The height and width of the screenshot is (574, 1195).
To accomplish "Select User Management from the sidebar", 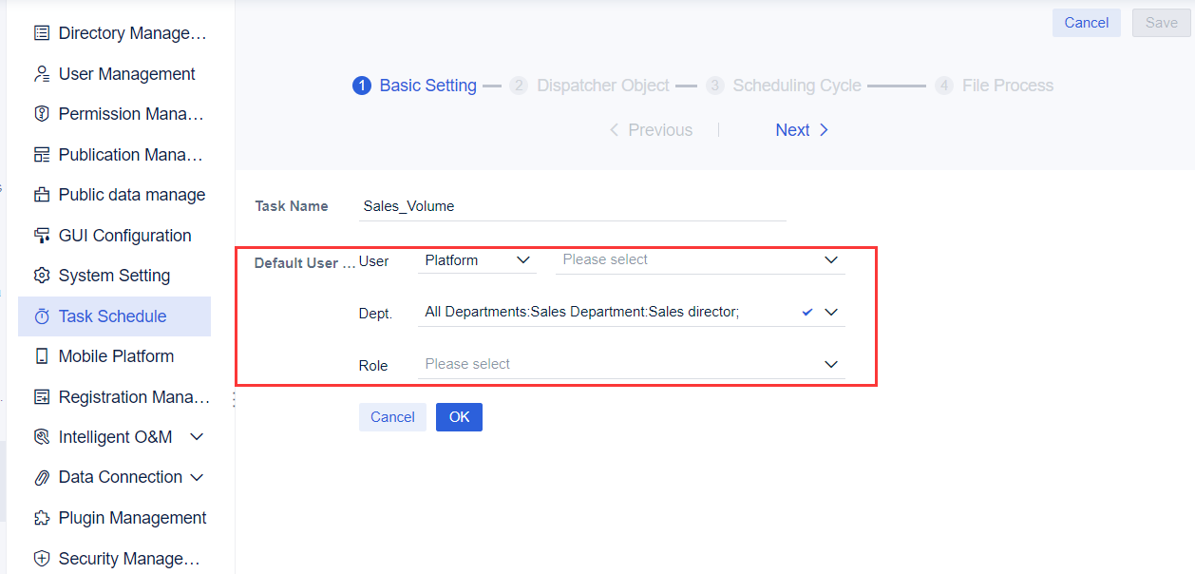I will point(124,73).
